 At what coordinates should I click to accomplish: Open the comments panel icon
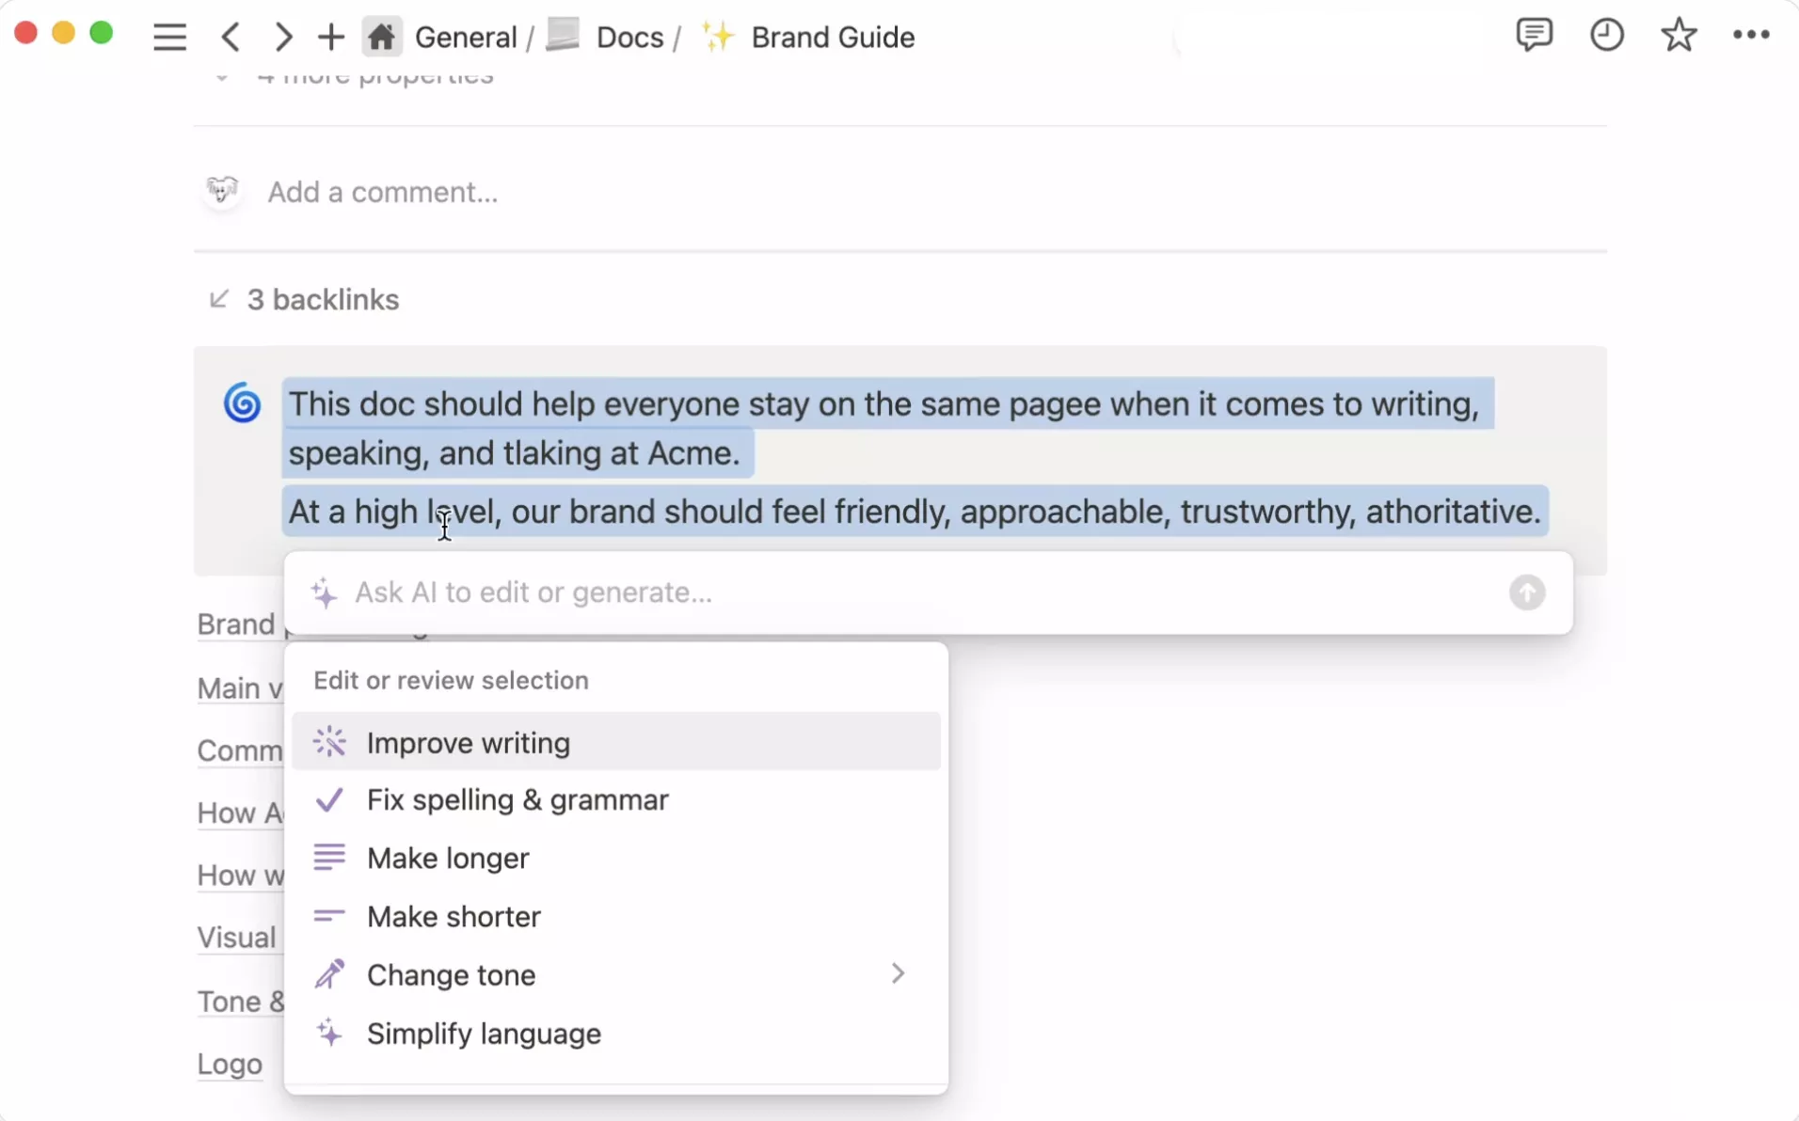[x=1534, y=36]
